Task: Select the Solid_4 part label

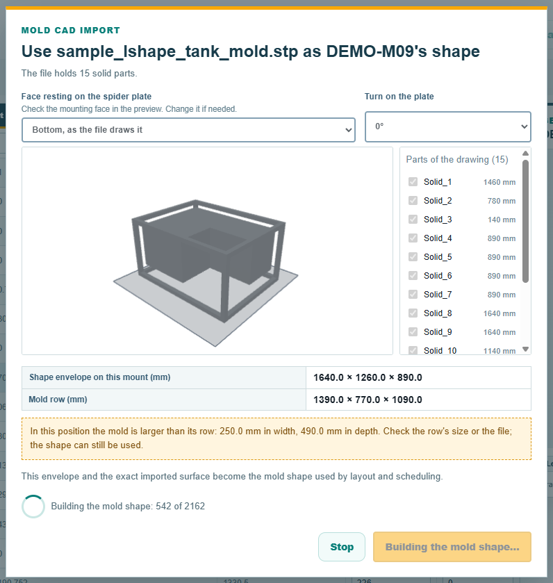Action: click(438, 238)
